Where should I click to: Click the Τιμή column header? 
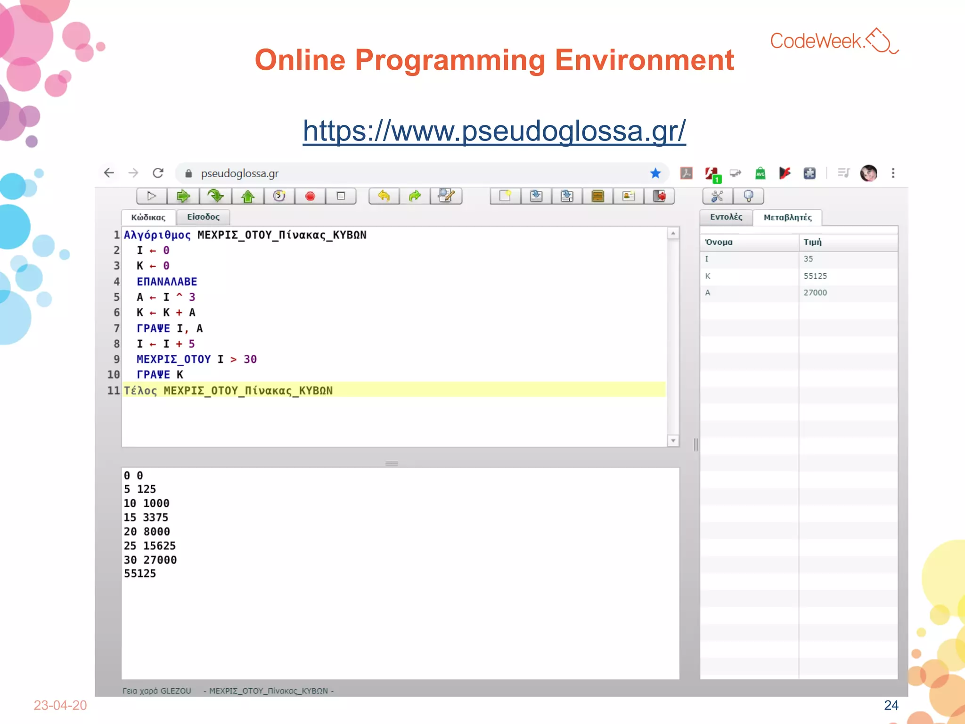(848, 242)
